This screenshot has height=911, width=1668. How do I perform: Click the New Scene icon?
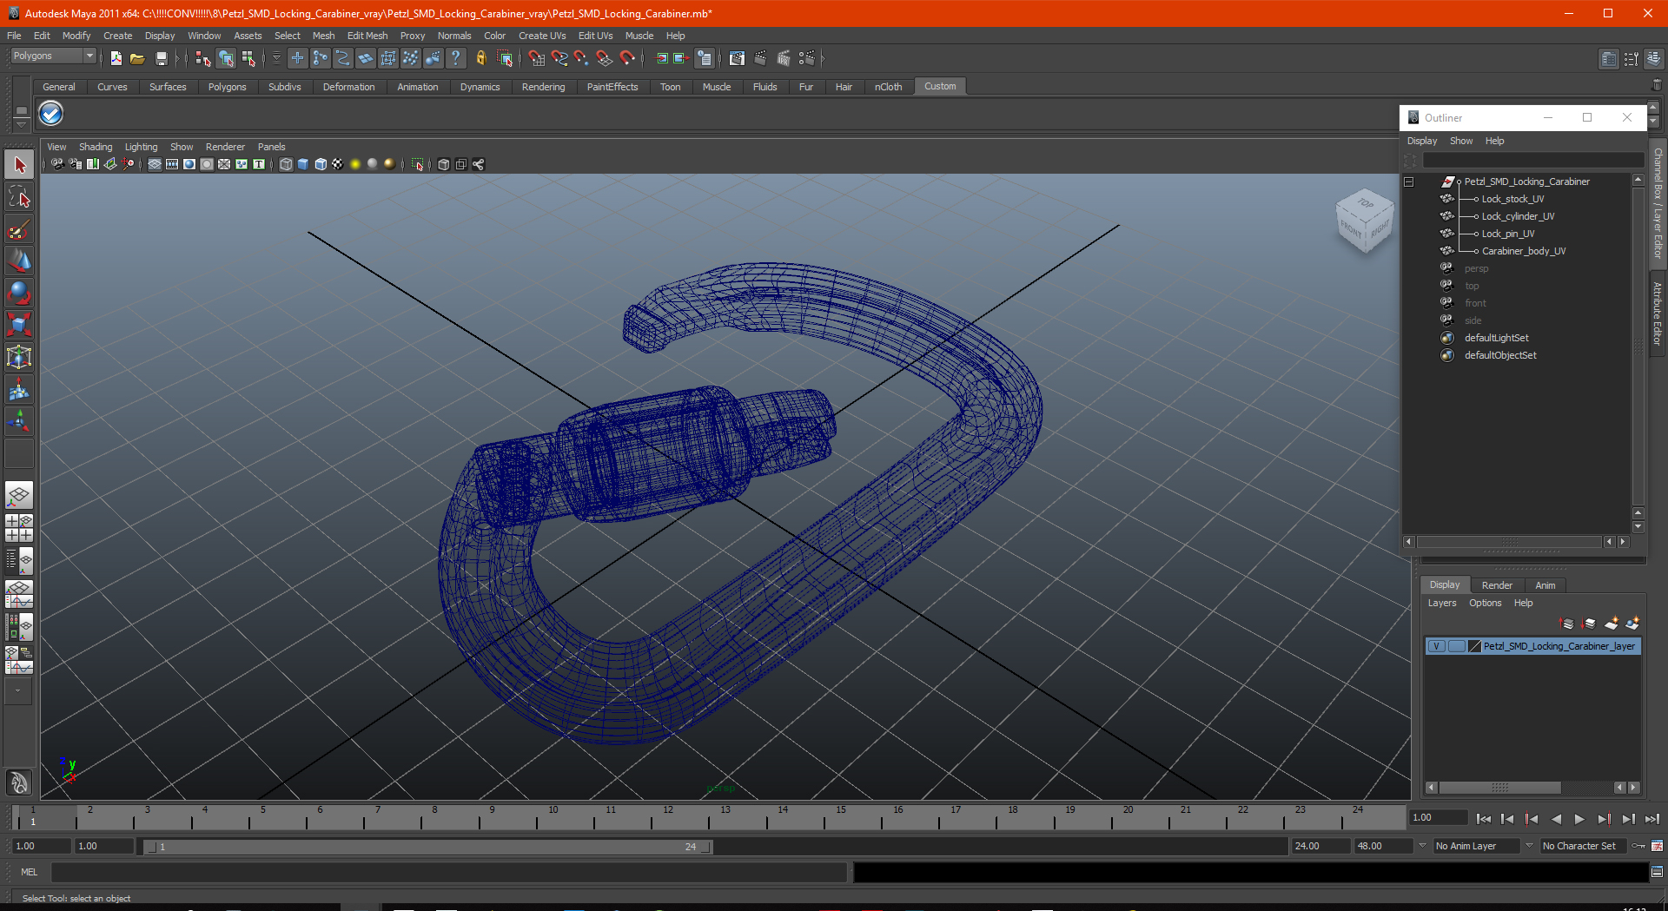point(116,58)
